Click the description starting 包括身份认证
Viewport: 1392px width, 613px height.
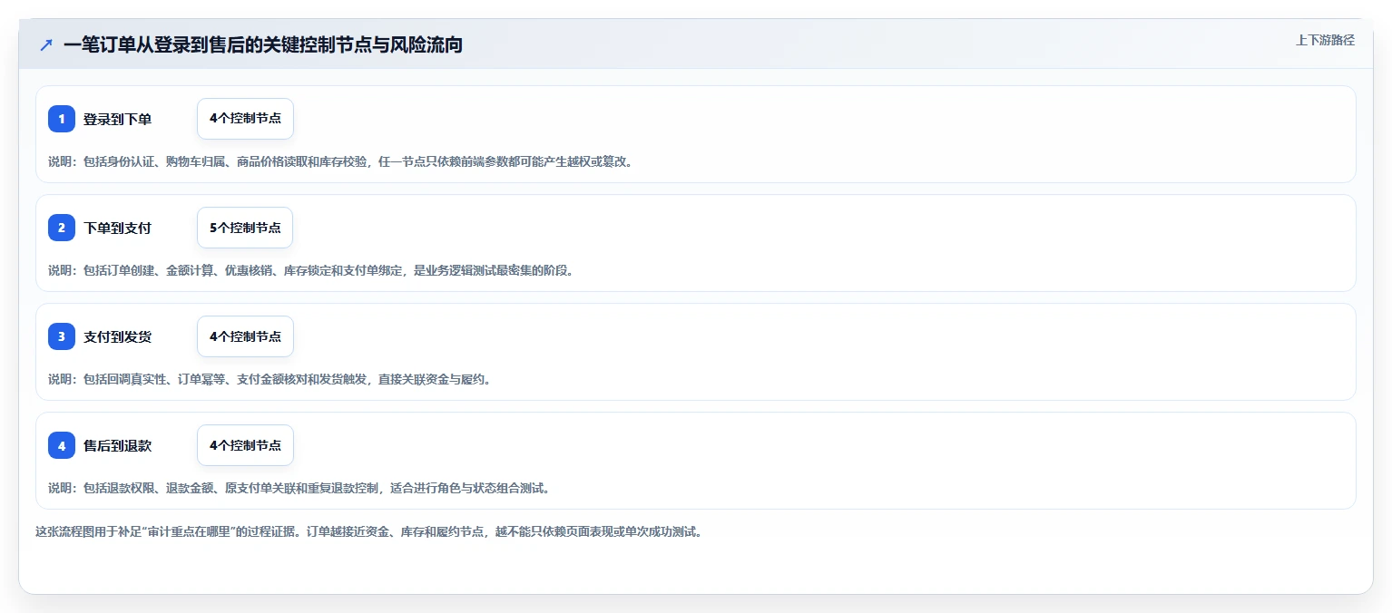[340, 161]
